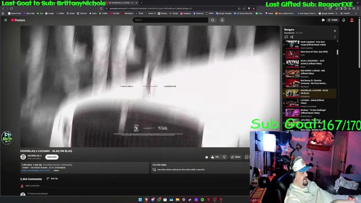This screenshot has height=203, width=361.
Task: Open the Live chat replay panel
Action: [200, 167]
